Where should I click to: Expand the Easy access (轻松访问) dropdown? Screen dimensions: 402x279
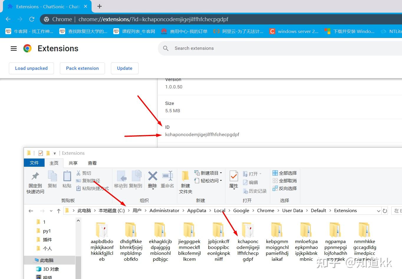tap(221, 181)
